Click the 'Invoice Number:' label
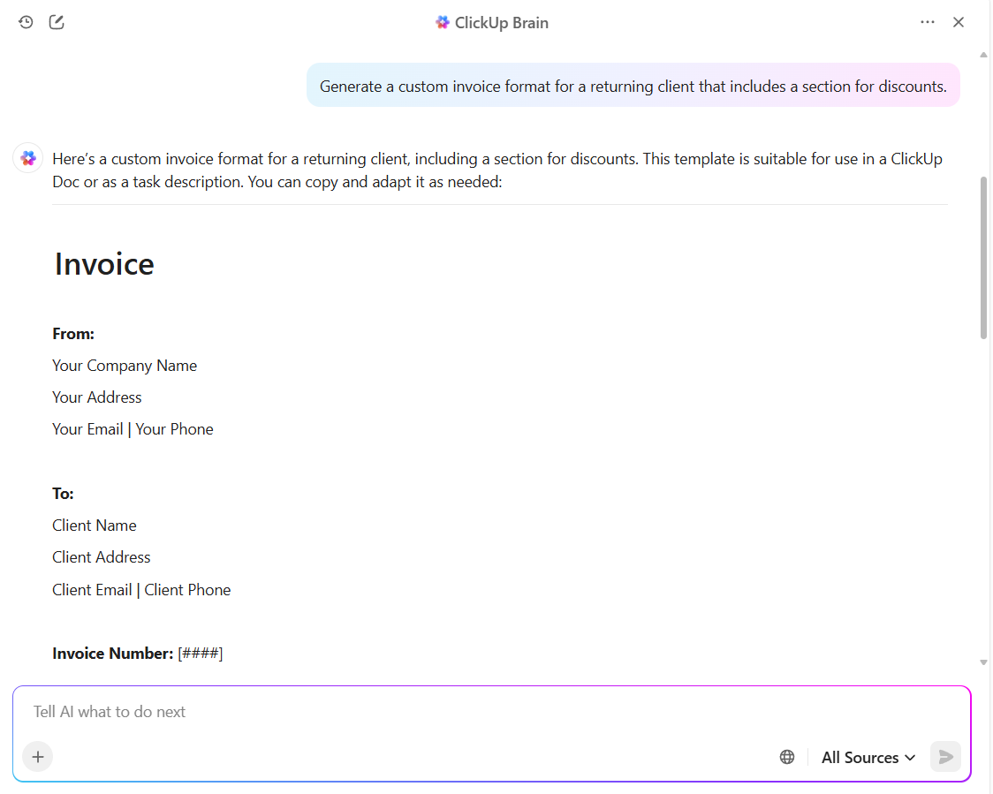The image size is (993, 794). (x=113, y=654)
